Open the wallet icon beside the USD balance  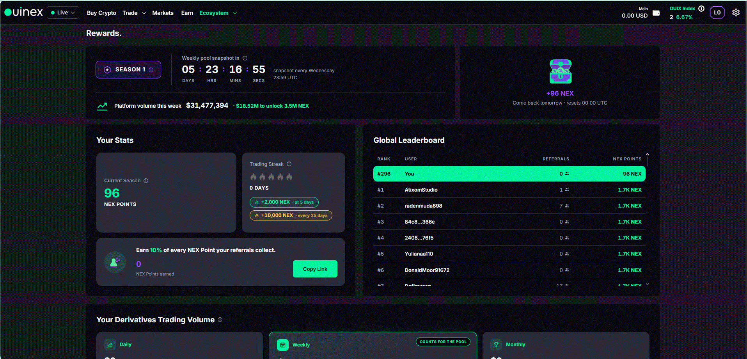[x=656, y=12]
